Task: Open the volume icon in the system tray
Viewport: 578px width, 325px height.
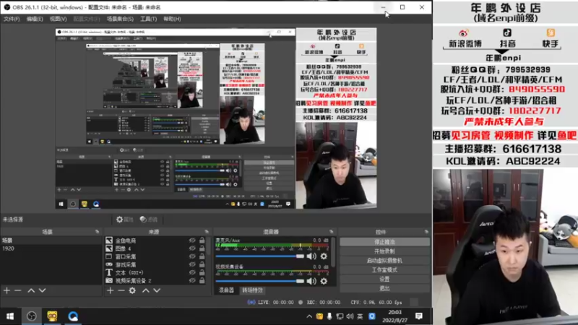Action: pyautogui.click(x=350, y=316)
